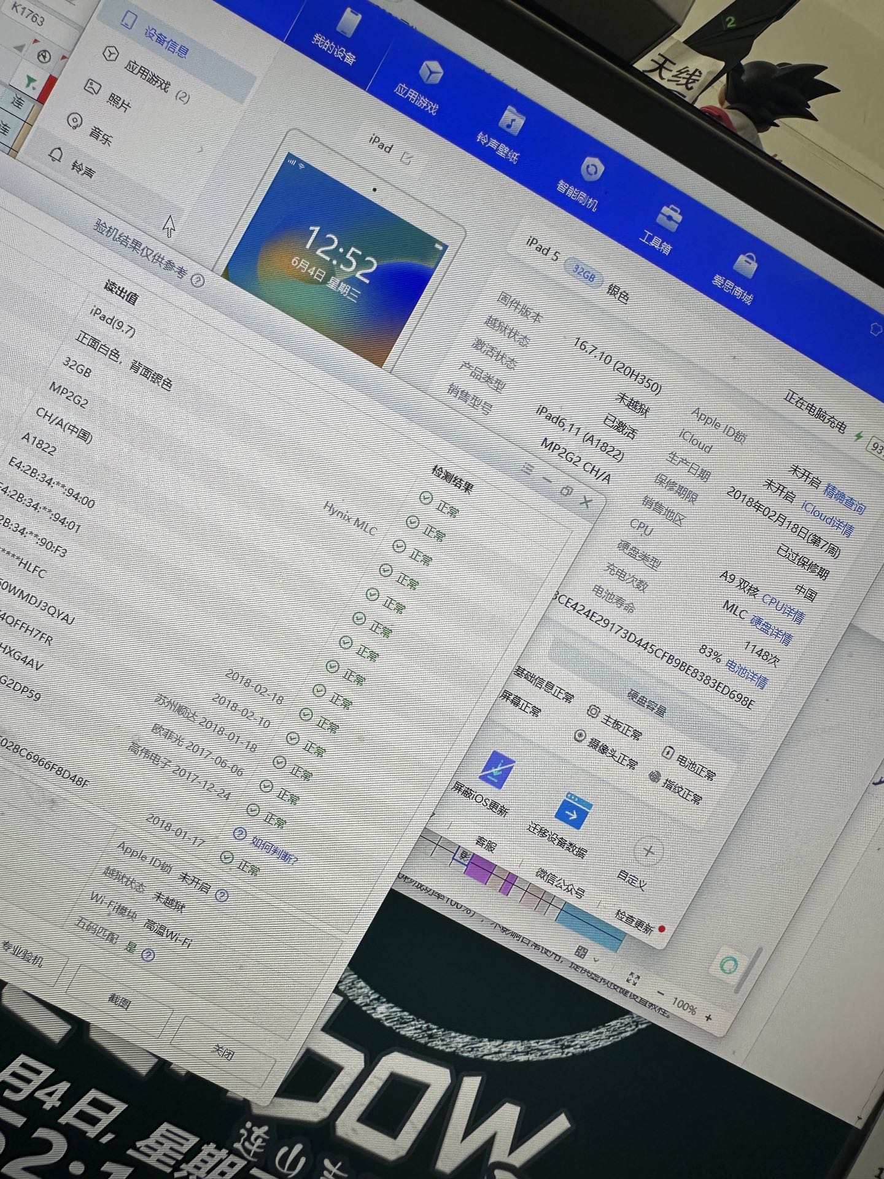This screenshot has height=1179, width=884.
Task: Click the 检测结果 column header
Action: pyautogui.click(x=452, y=480)
